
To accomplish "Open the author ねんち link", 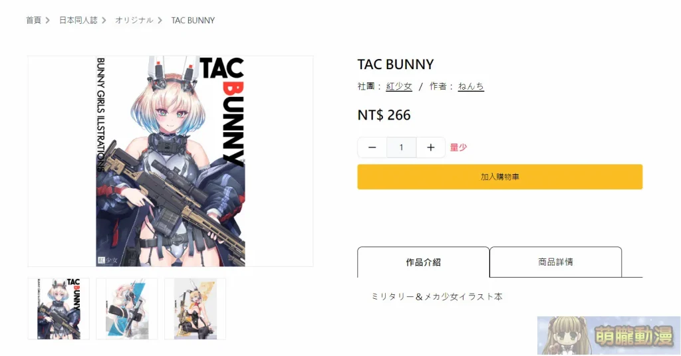I will tap(471, 86).
